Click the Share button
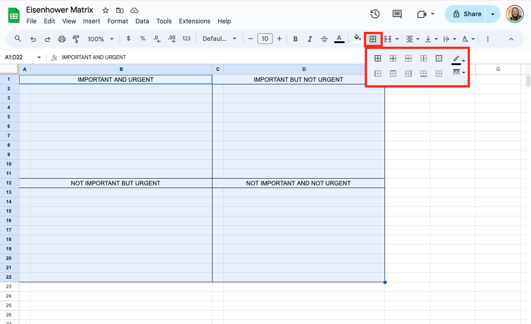 pyautogui.click(x=467, y=14)
